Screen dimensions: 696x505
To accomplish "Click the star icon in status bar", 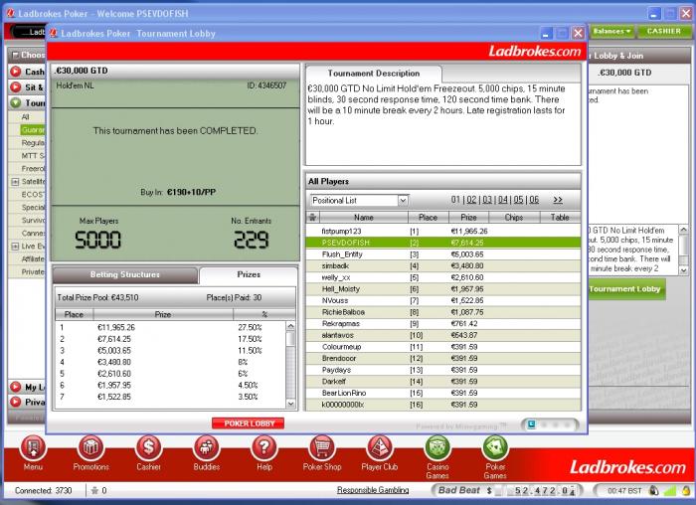I will (x=94, y=491).
